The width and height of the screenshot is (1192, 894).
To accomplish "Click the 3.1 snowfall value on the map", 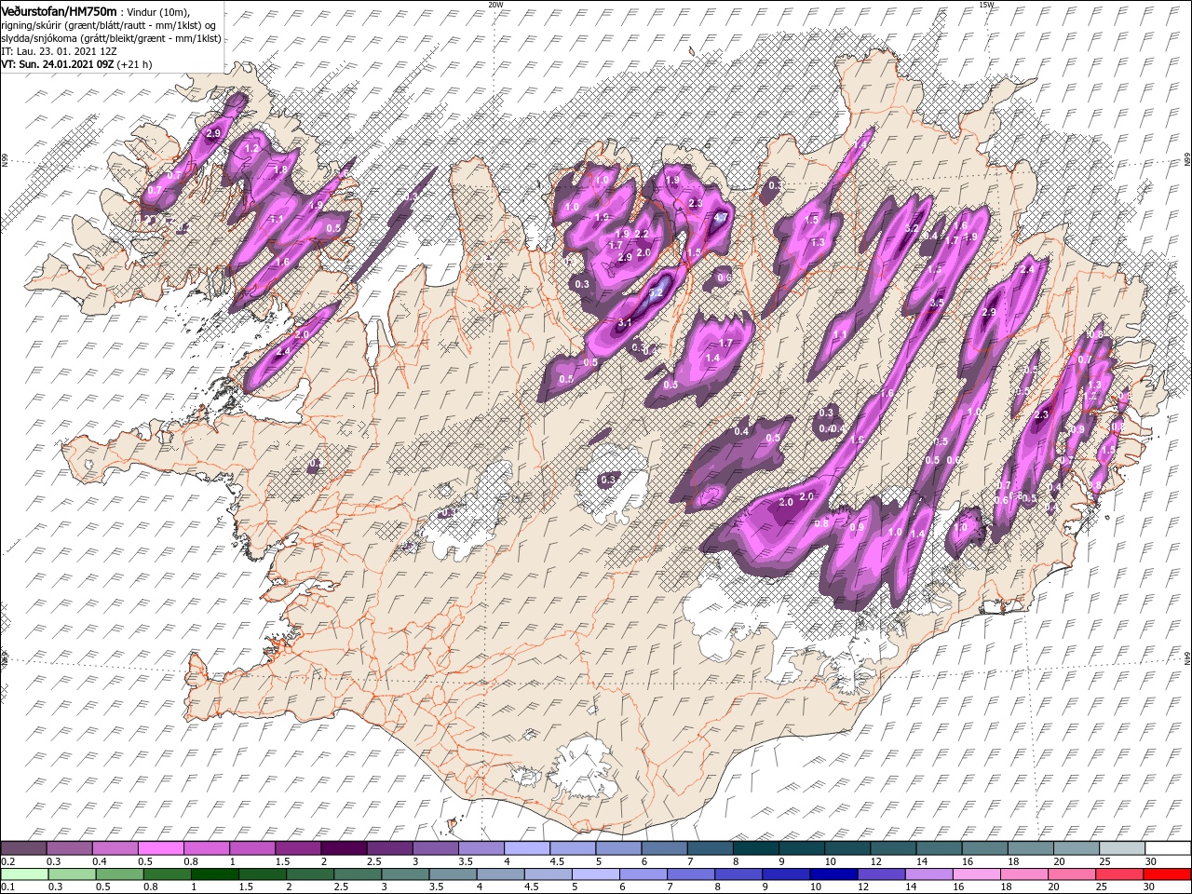I will coord(625,323).
